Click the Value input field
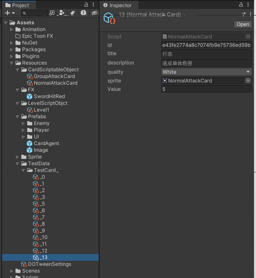256x278 pixels. click(x=207, y=89)
